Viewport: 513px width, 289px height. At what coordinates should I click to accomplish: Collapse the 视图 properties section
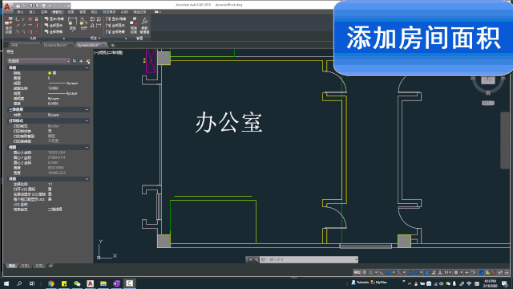[87, 148]
